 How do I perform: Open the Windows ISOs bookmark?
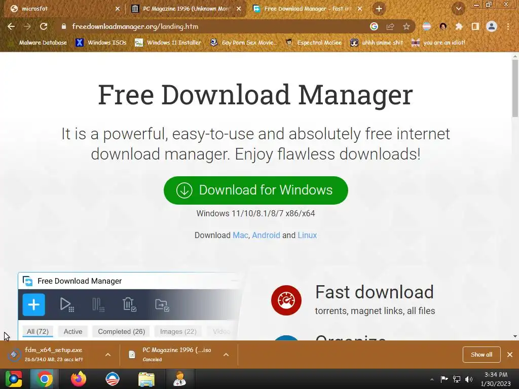(x=101, y=43)
